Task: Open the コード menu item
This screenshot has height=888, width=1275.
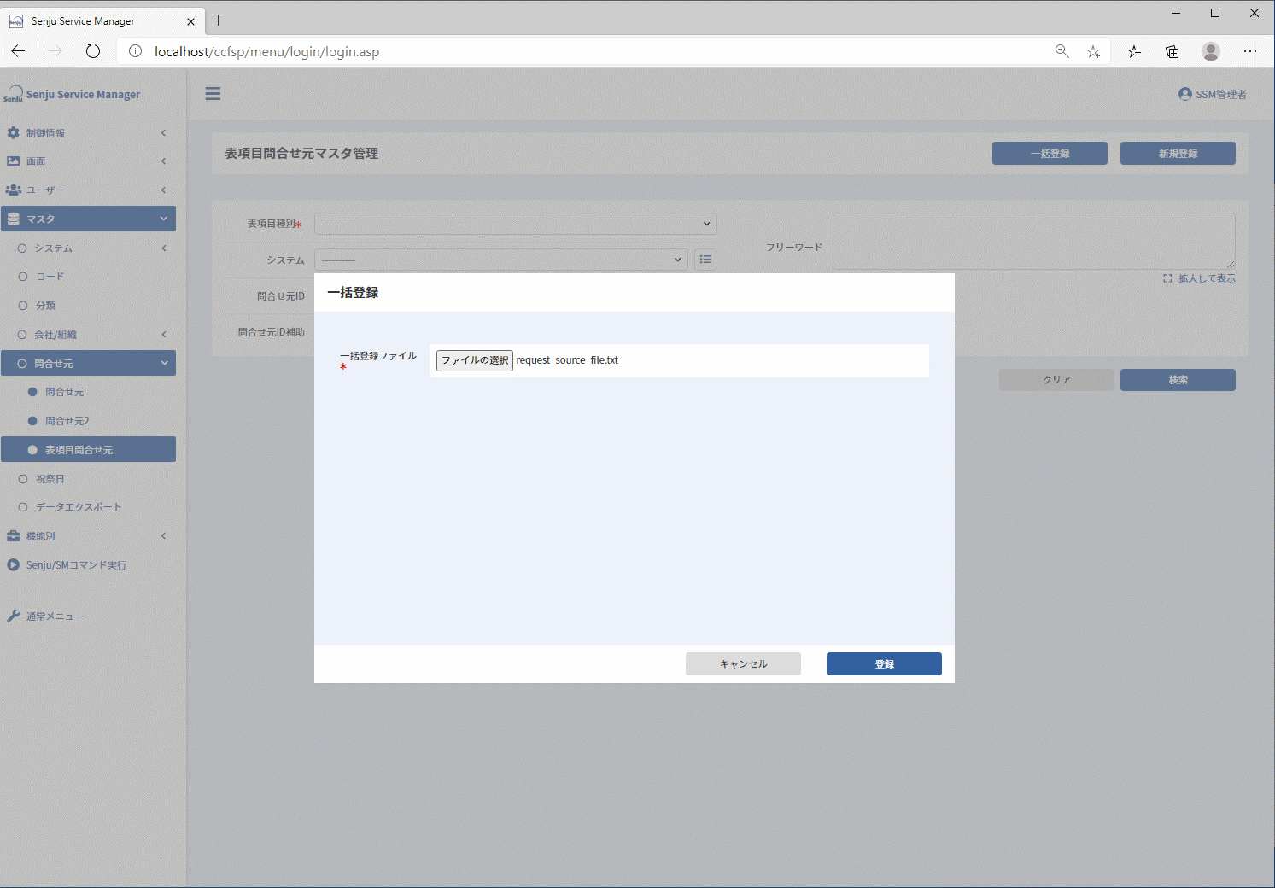Action: point(50,277)
